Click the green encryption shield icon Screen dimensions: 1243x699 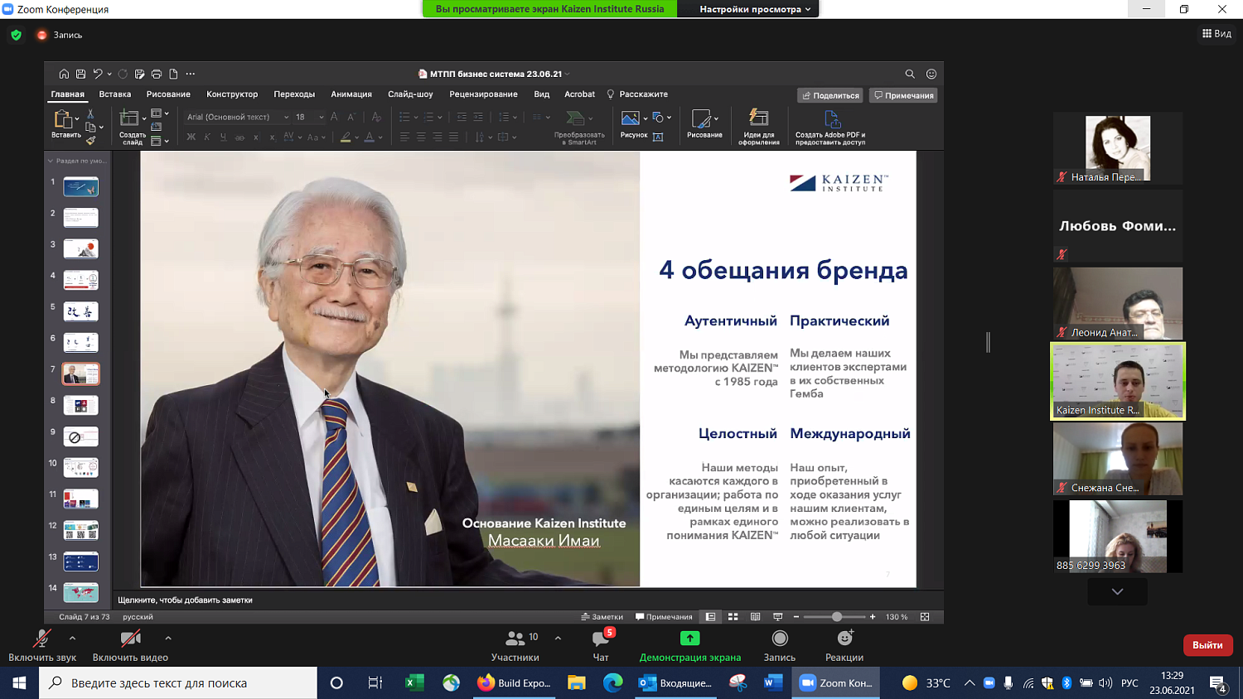click(x=16, y=35)
